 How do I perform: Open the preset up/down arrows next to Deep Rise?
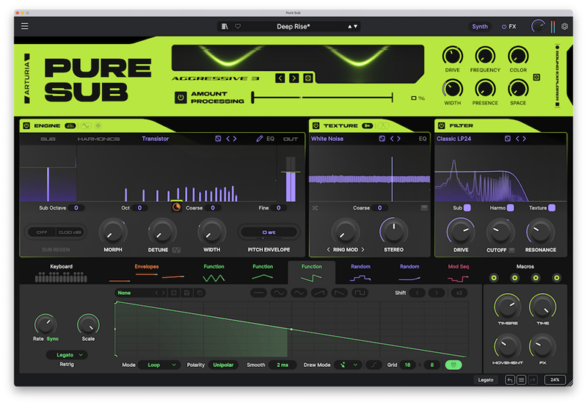click(x=353, y=26)
